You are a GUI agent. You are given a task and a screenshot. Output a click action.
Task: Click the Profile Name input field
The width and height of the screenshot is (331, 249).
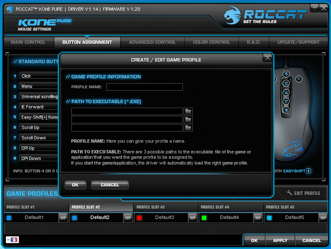(144, 87)
